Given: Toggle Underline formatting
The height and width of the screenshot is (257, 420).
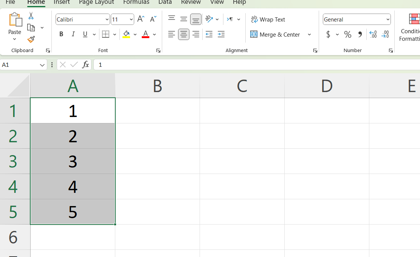Looking at the screenshot, I should point(85,34).
